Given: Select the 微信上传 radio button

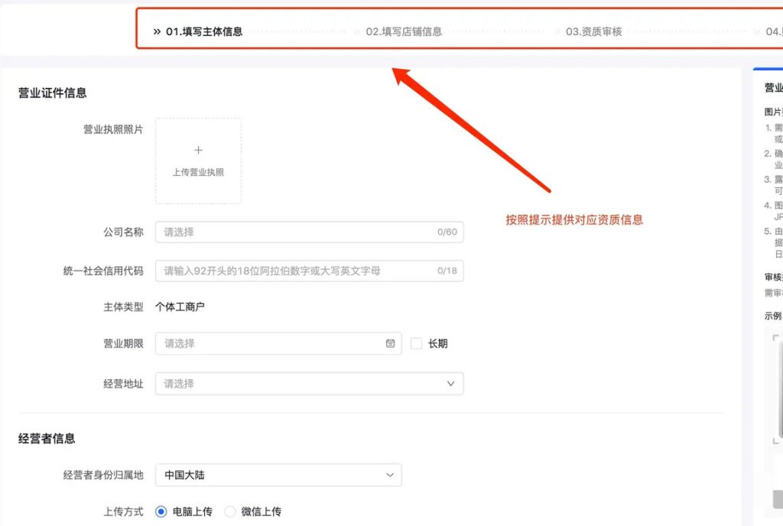Looking at the screenshot, I should [230, 511].
